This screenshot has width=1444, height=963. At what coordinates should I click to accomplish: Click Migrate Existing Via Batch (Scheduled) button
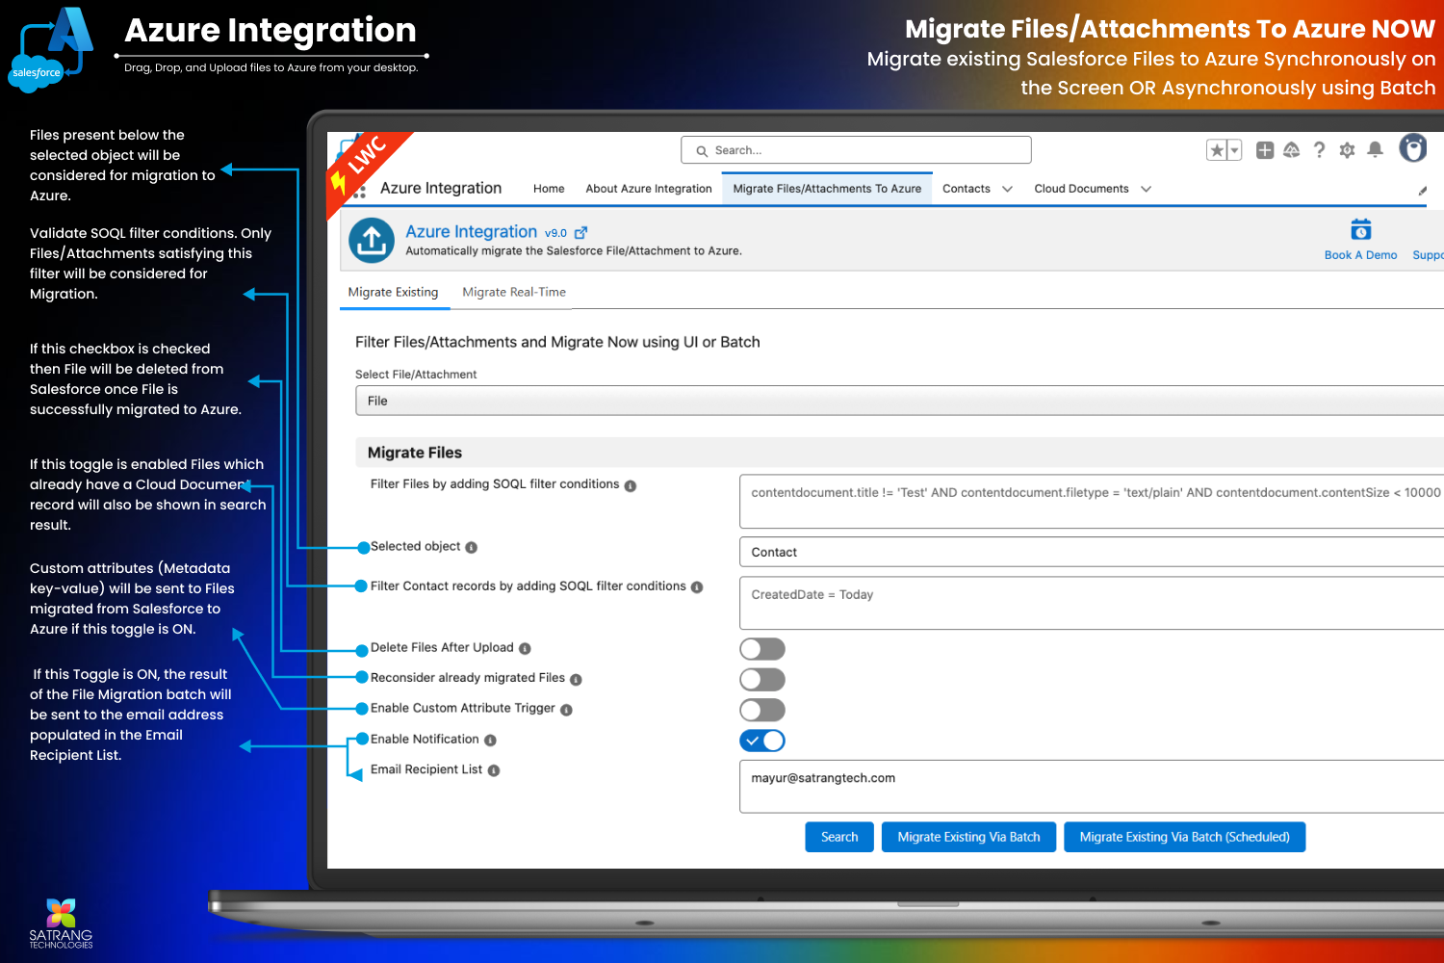tap(1184, 837)
